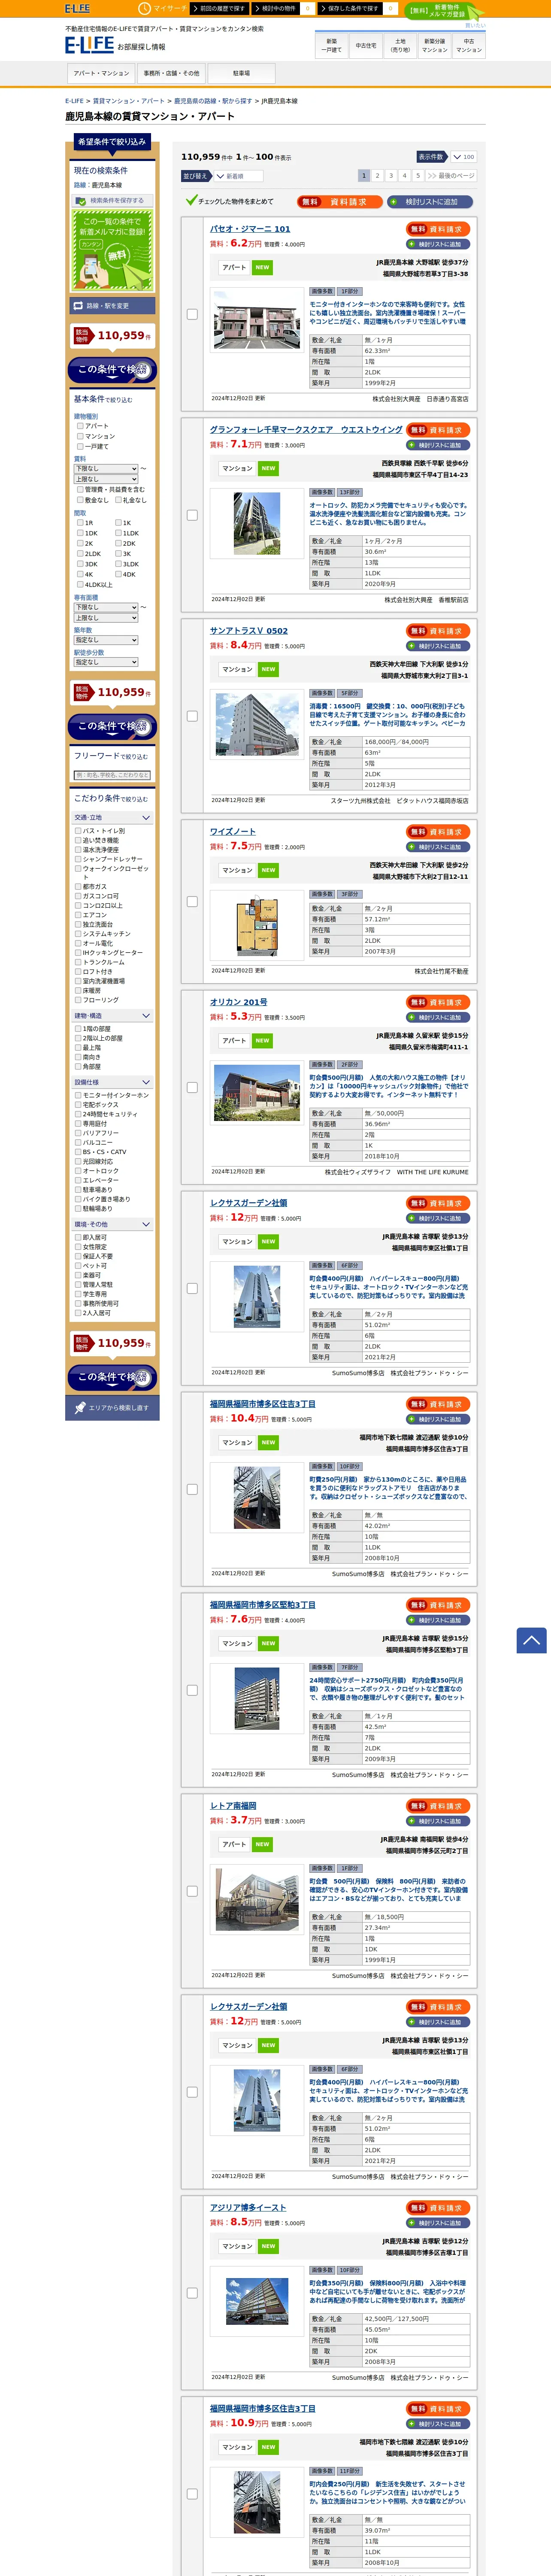Open 表示件数 100 dropdown

click(463, 157)
